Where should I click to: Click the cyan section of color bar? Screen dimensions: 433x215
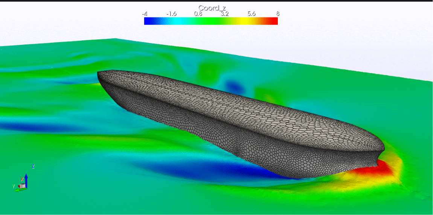click(174, 21)
